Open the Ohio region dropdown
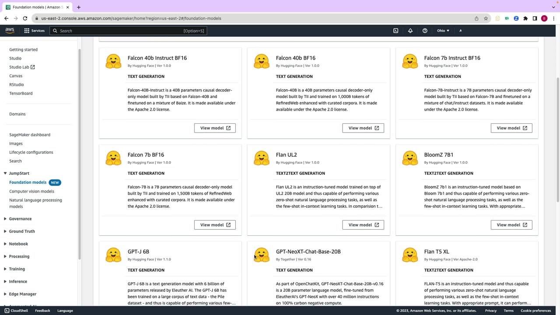 click(443, 31)
